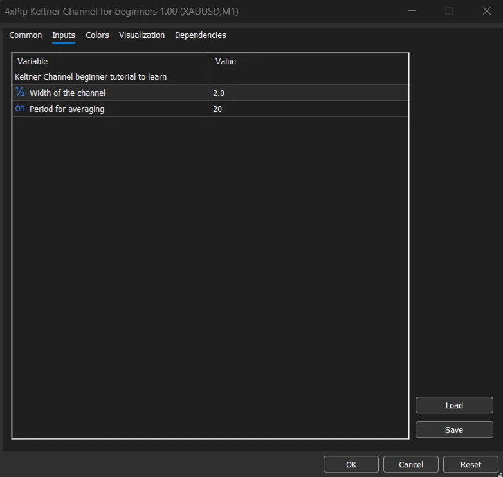Click the integer-type icon beside Period for averaging
This screenshot has width=503, height=477.
click(x=20, y=109)
